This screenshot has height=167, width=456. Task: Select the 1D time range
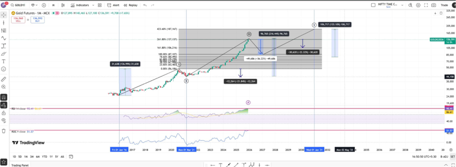[14, 156]
